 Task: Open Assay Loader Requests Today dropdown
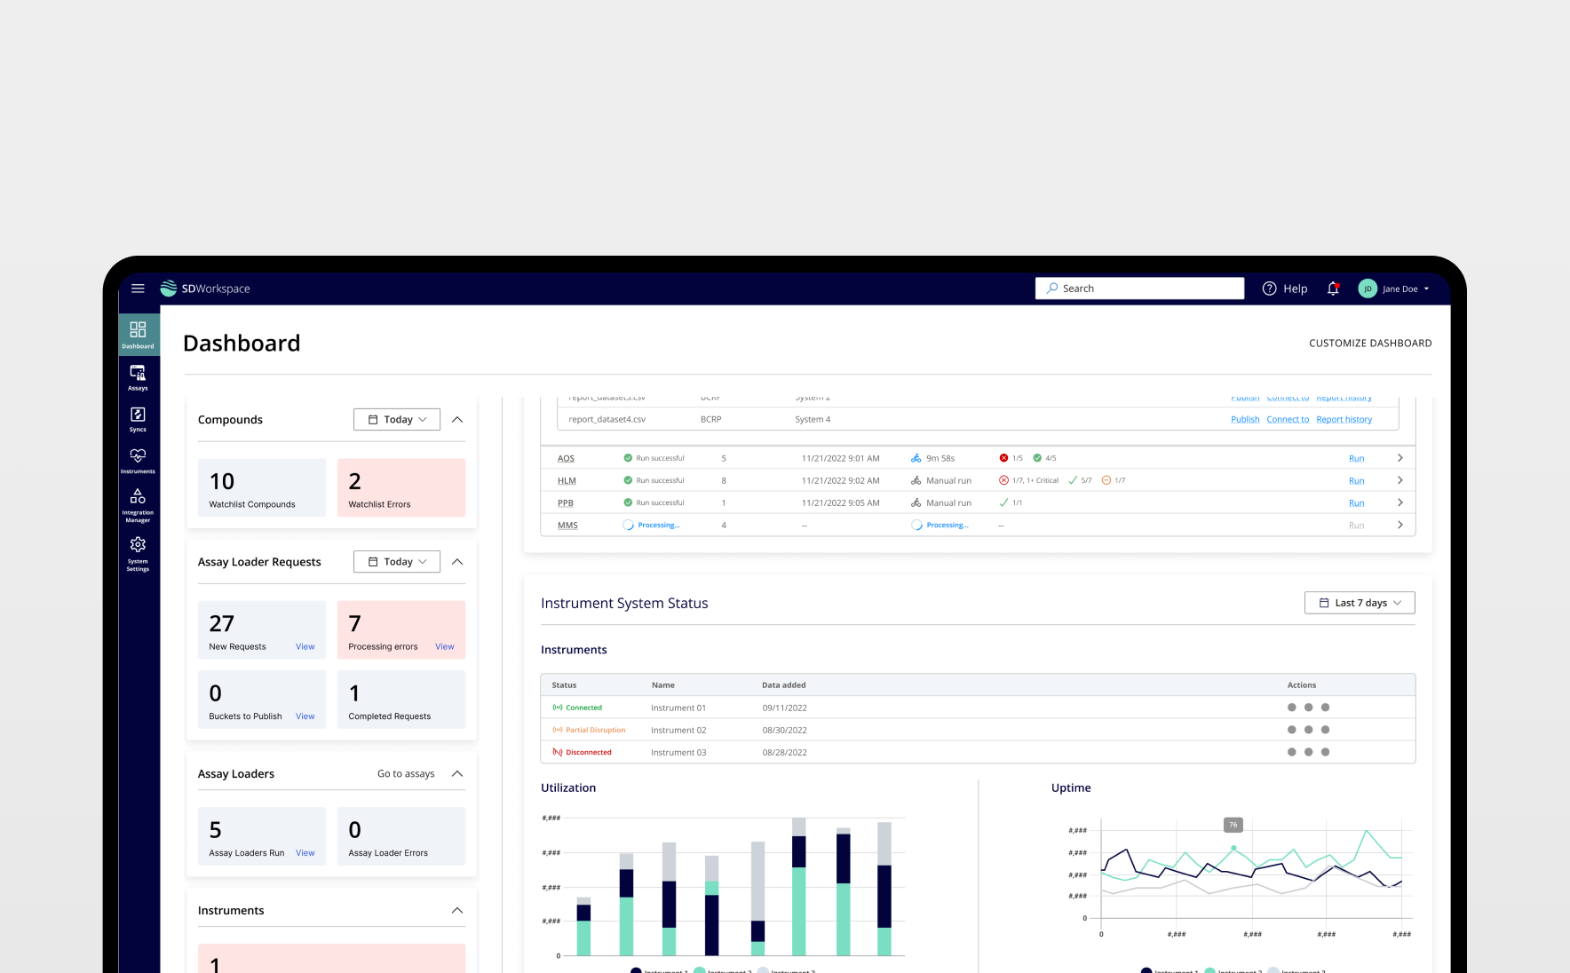coord(397,561)
